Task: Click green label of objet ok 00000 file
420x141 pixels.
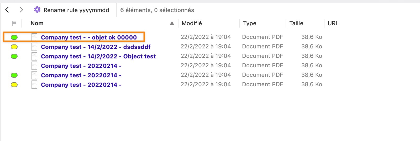Action: [14, 37]
